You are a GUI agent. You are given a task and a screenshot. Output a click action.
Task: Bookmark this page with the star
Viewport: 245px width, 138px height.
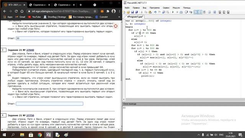coord(95,11)
